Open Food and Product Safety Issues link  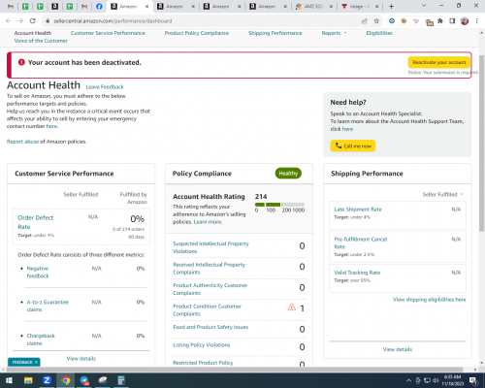pos(210,327)
